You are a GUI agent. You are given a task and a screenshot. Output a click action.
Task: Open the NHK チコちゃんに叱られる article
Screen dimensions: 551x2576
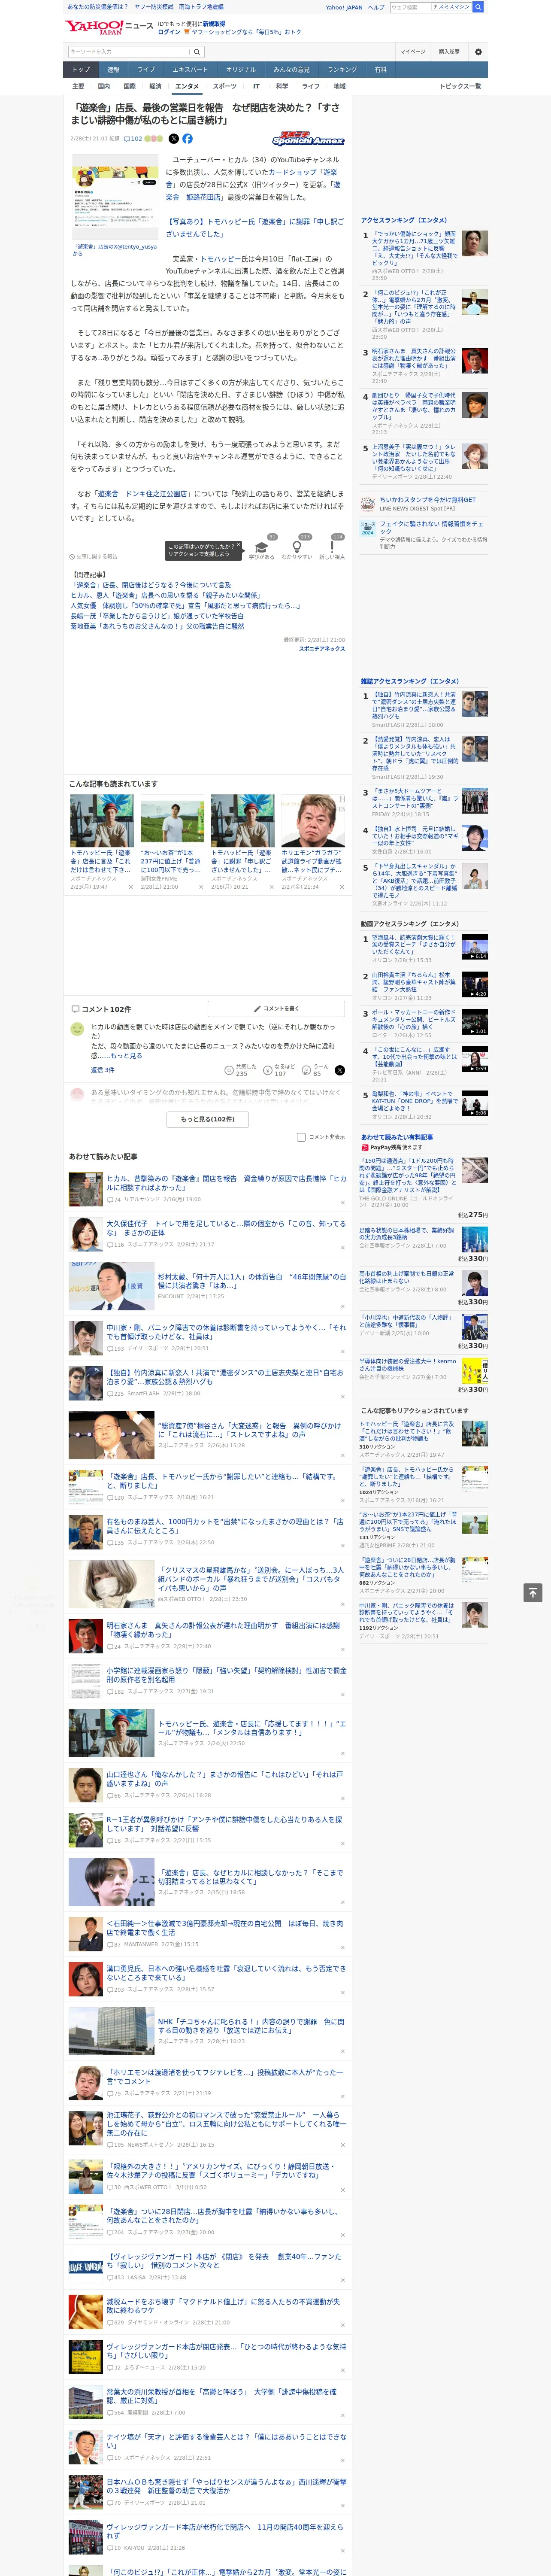tap(251, 2025)
